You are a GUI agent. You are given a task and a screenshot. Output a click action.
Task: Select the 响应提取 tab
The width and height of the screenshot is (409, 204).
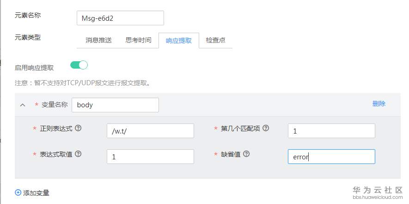pyautogui.click(x=178, y=41)
